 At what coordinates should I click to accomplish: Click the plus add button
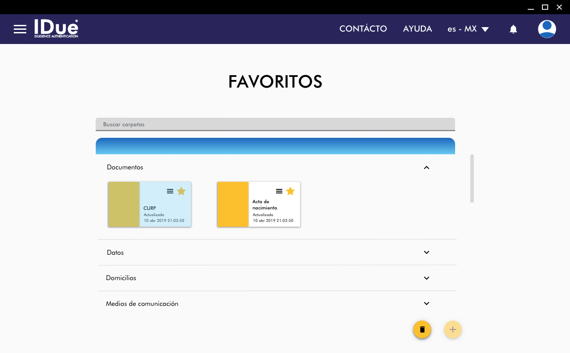(x=452, y=329)
